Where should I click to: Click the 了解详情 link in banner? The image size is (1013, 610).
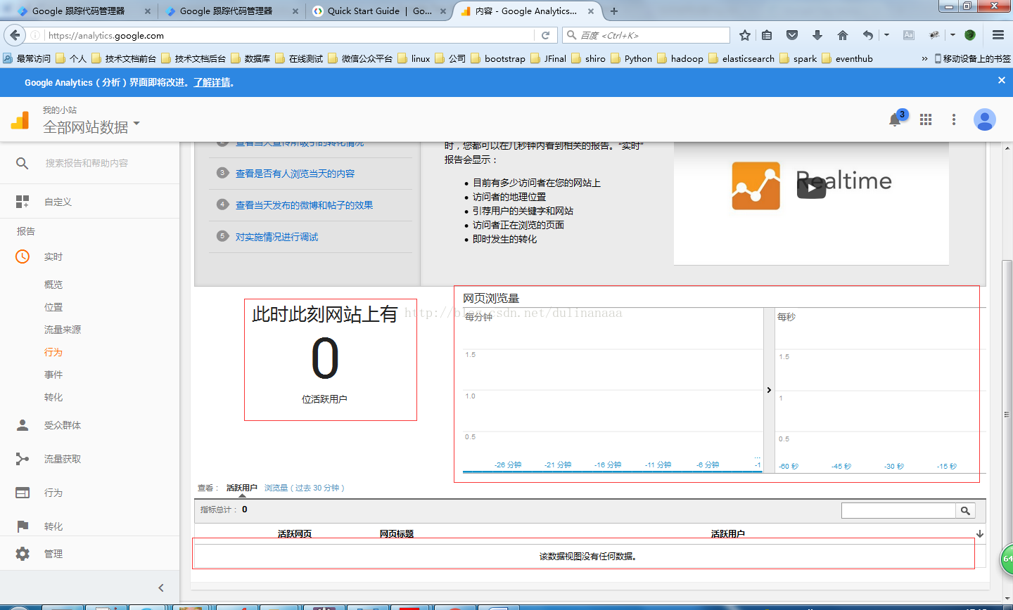[212, 82]
